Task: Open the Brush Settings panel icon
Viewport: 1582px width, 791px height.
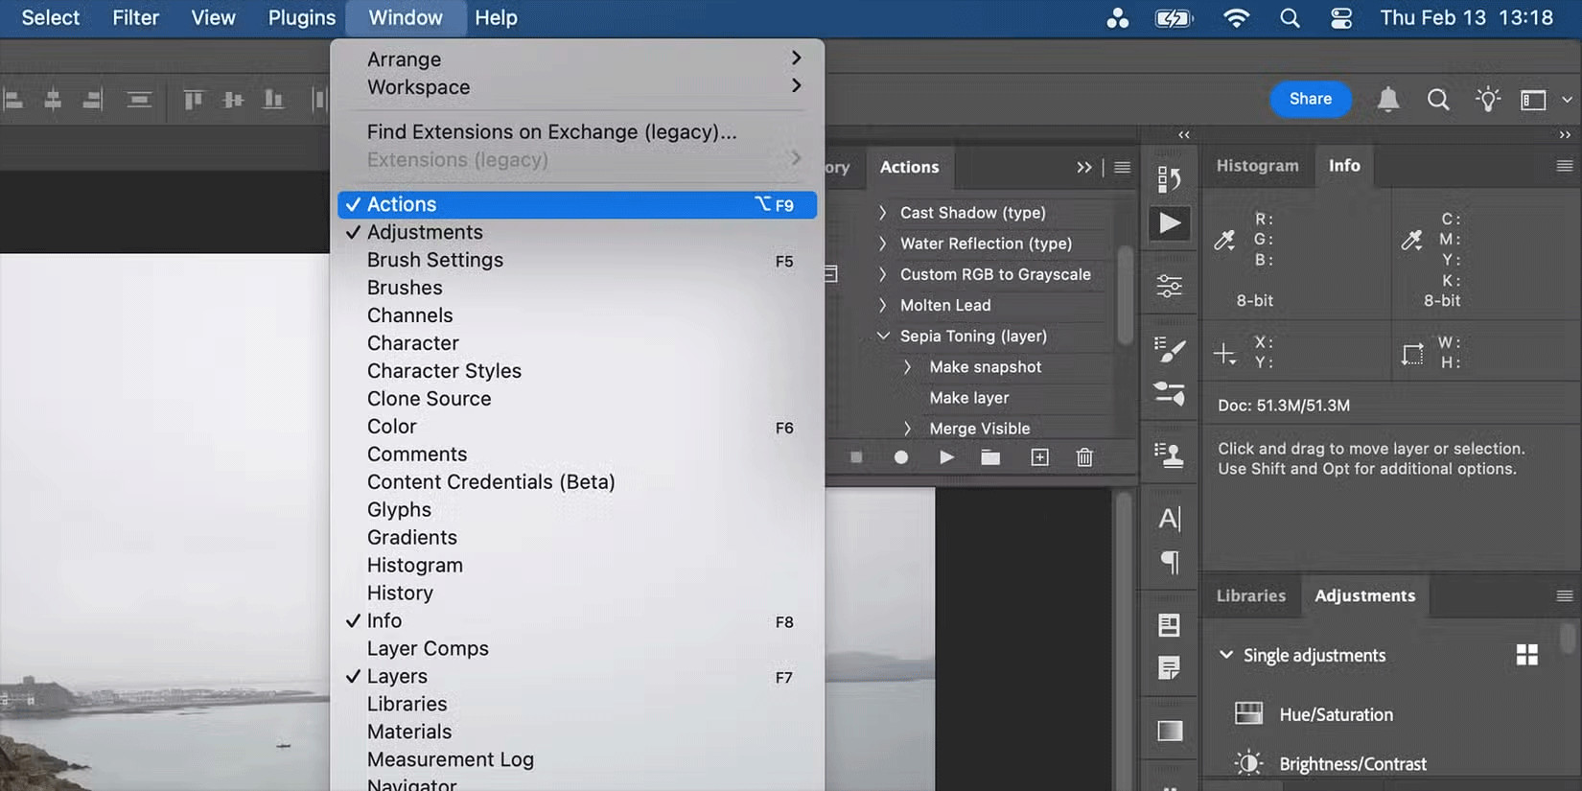Action: click(x=1170, y=351)
